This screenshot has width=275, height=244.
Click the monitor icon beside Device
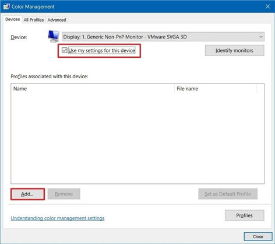pos(54,36)
